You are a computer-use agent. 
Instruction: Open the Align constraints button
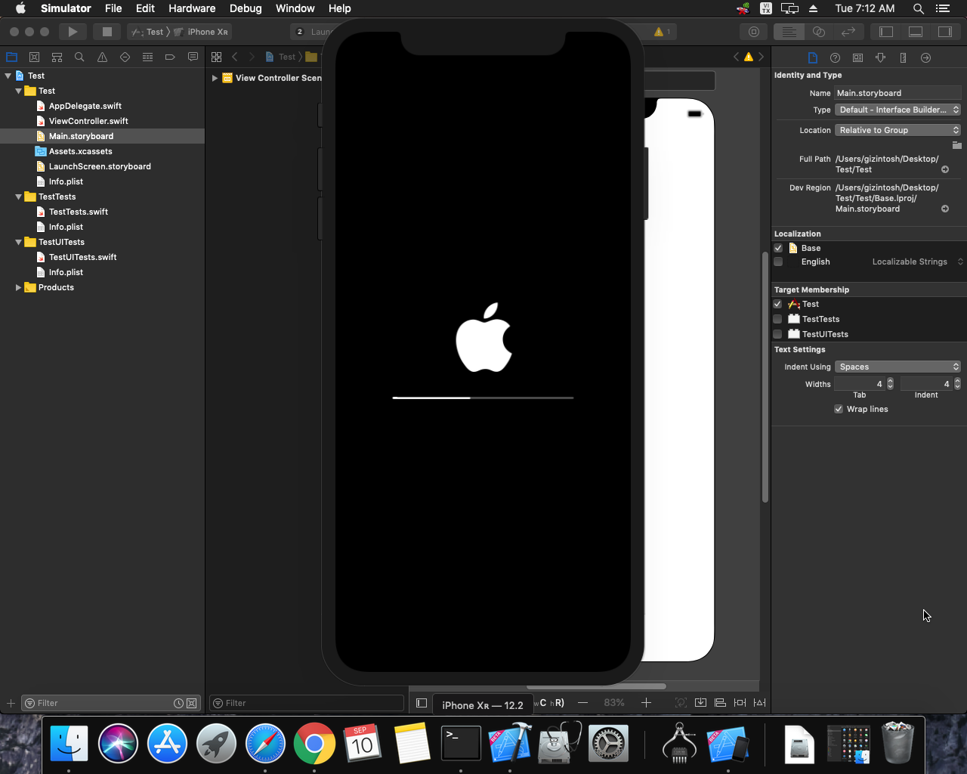tap(720, 702)
